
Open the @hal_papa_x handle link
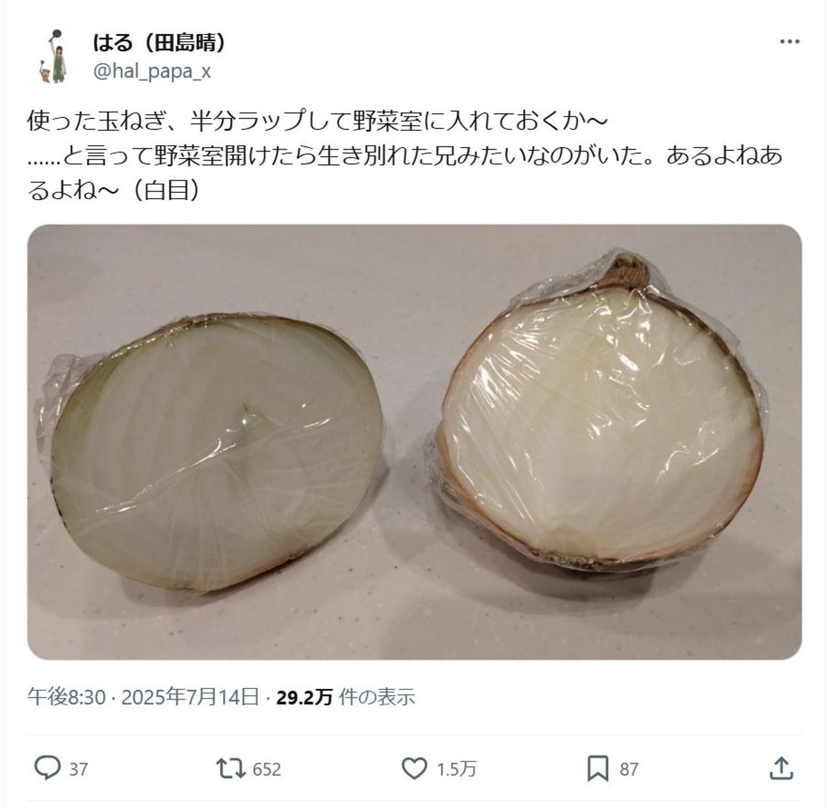tap(152, 71)
